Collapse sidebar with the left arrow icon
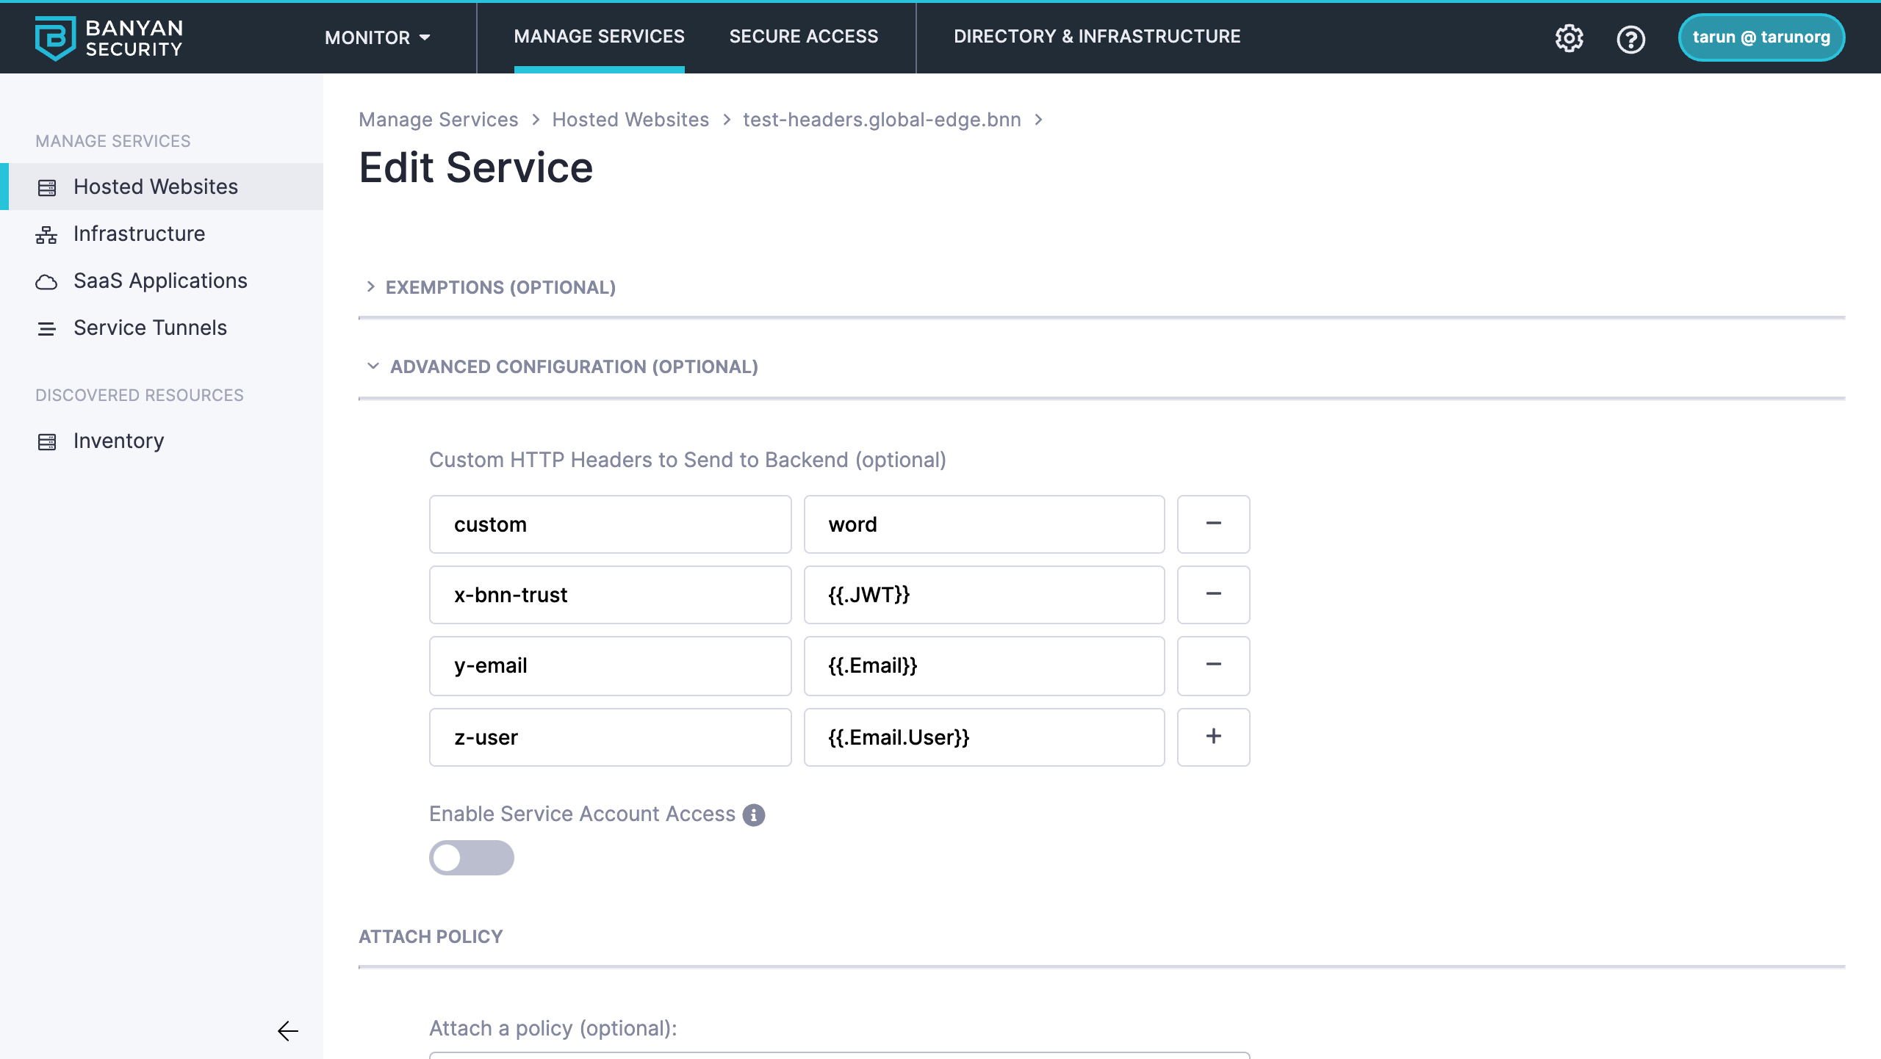The height and width of the screenshot is (1059, 1881). [x=287, y=1031]
